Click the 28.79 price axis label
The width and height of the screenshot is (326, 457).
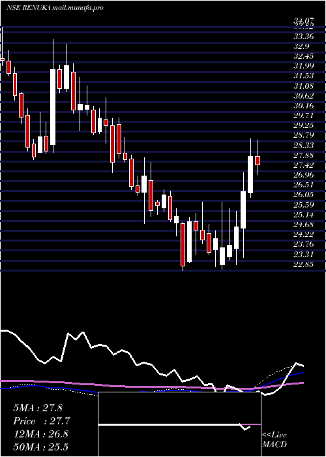tap(304, 135)
